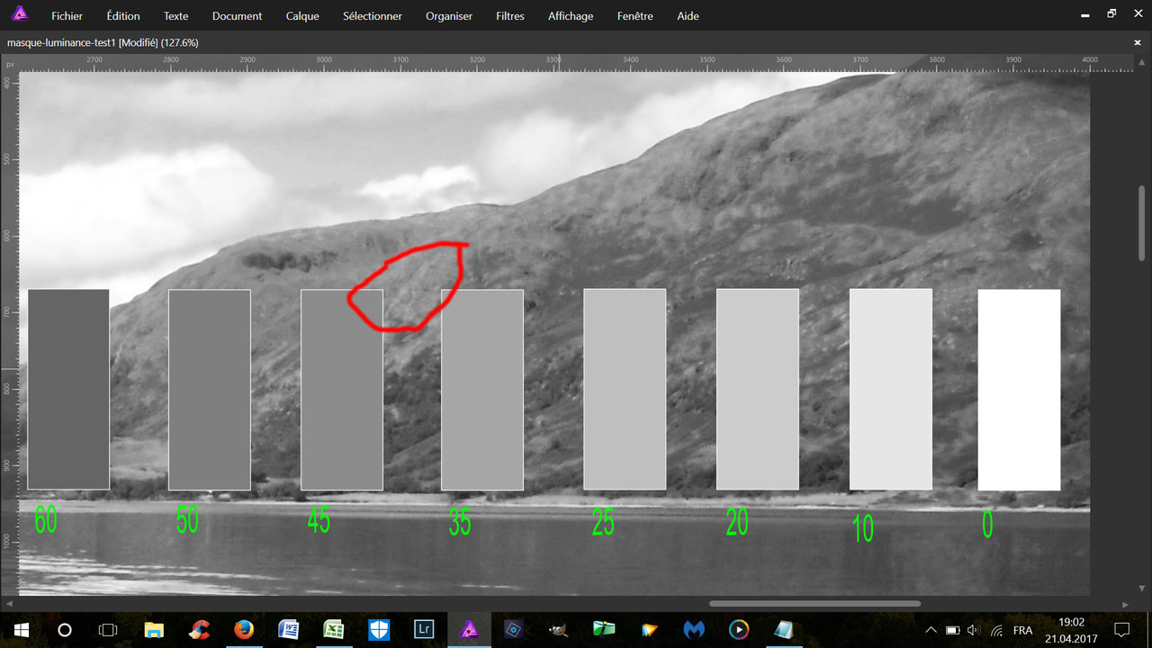Screen dimensions: 1152x648
Task: Open Malwarebytes from taskbar
Action: pos(694,630)
